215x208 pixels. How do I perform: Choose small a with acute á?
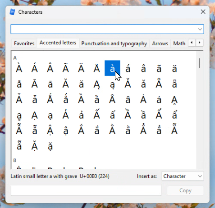point(128,68)
